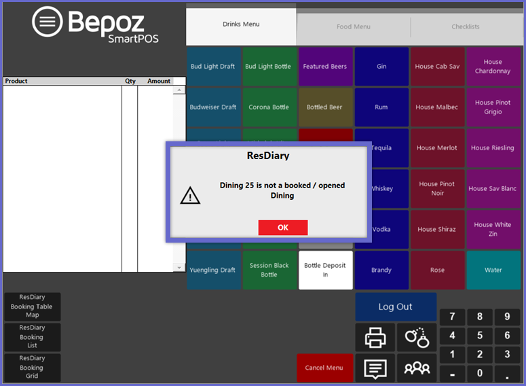The width and height of the screenshot is (526, 386).
Task: Click the Cancel Menu button
Action: pos(324,368)
